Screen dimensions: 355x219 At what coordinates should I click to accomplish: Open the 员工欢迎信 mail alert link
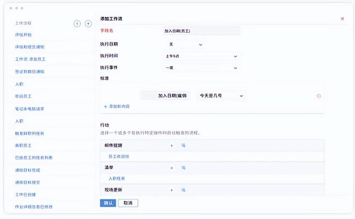click(x=119, y=157)
